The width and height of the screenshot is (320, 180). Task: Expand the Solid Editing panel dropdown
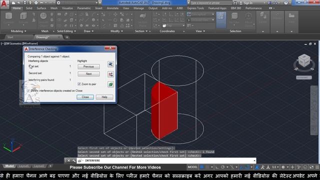[66, 31]
